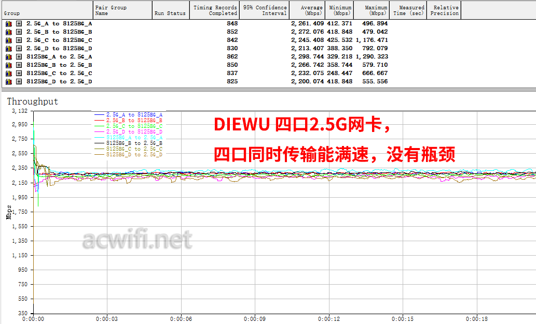Click pair icon for 8125BG_A to 2.5G_A
The height and width of the screenshot is (324, 536).
click(9, 56)
